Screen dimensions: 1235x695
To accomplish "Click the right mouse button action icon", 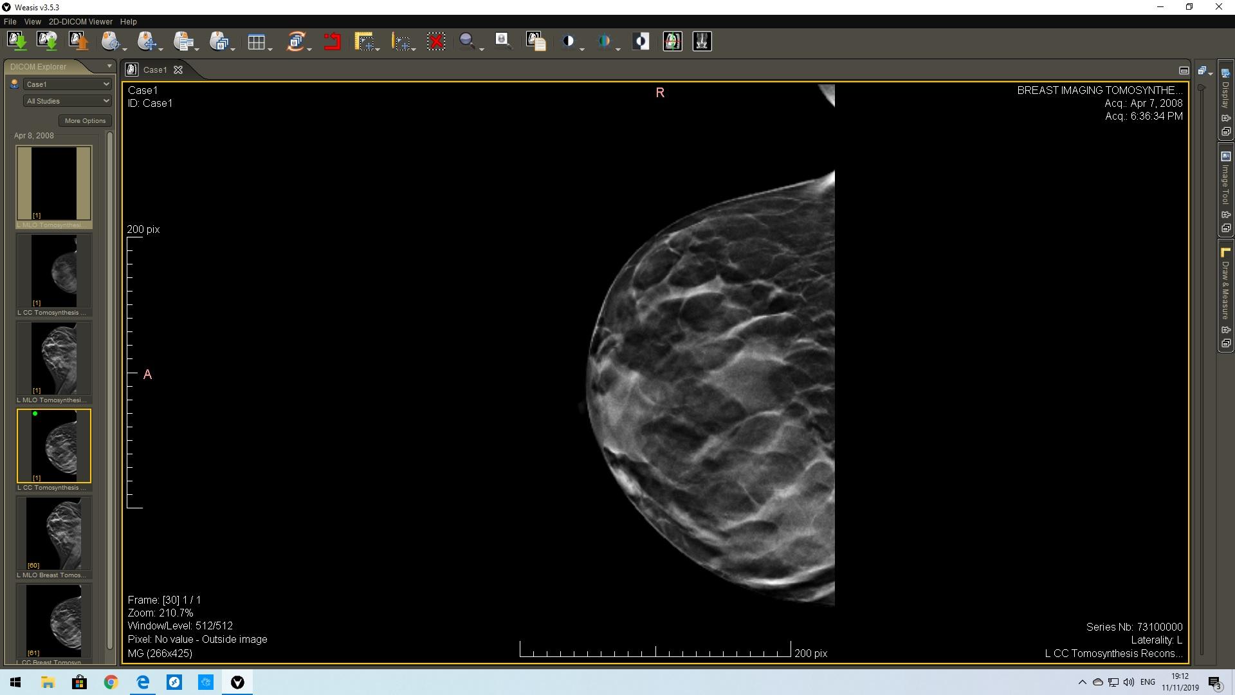I will [183, 42].
